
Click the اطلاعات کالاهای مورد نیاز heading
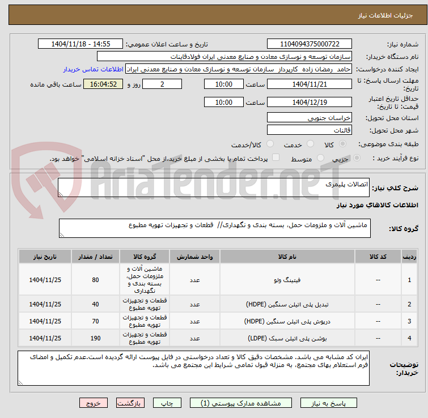tap(377, 205)
